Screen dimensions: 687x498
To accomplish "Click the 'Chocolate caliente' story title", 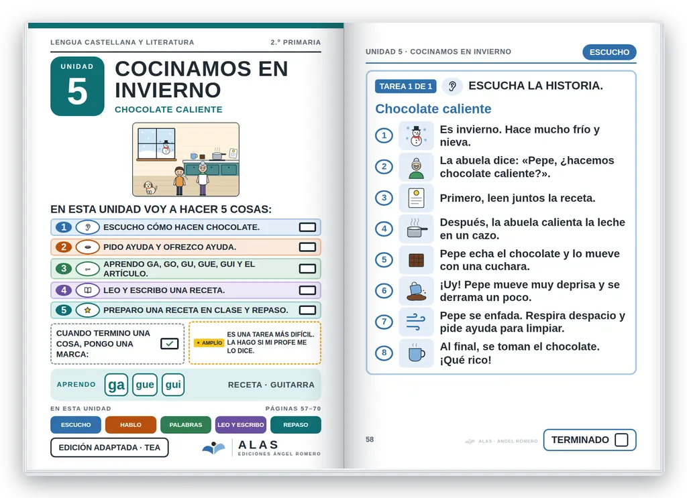I will click(433, 109).
